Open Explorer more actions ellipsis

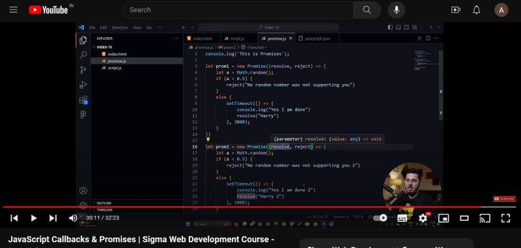[176, 38]
